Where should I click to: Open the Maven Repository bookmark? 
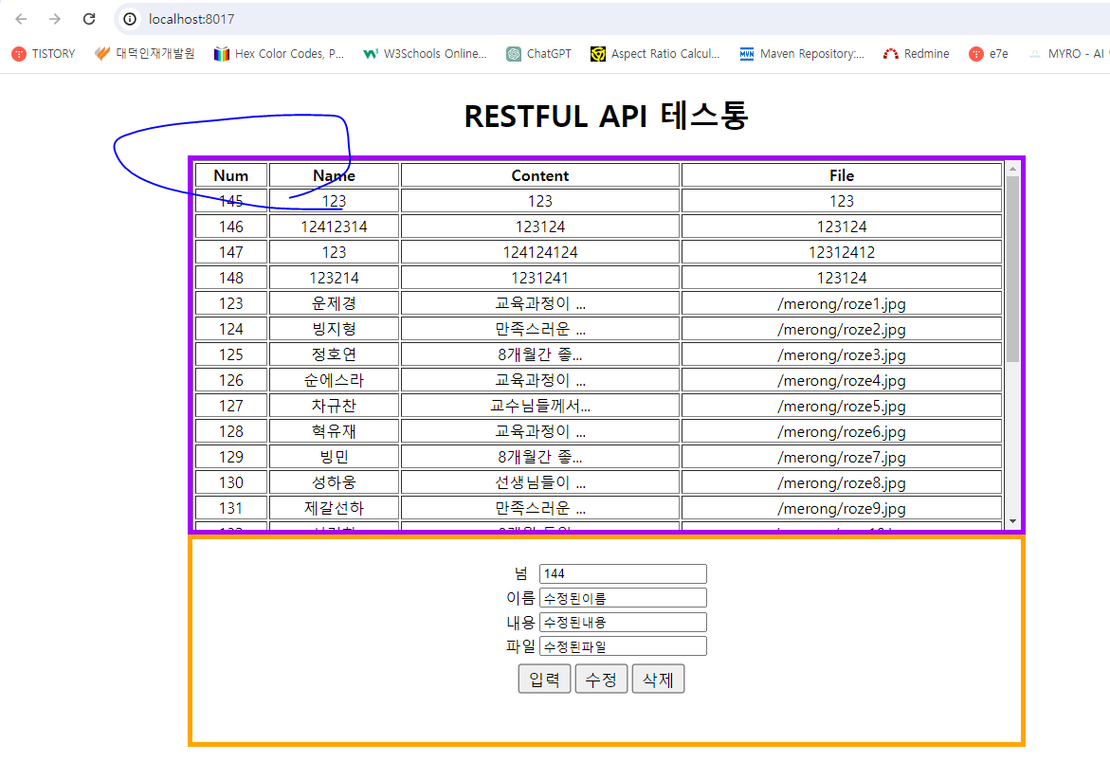click(x=802, y=54)
